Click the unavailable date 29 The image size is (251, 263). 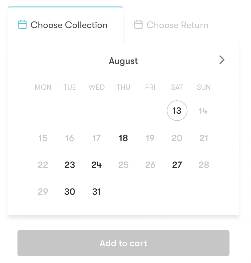tap(43, 192)
